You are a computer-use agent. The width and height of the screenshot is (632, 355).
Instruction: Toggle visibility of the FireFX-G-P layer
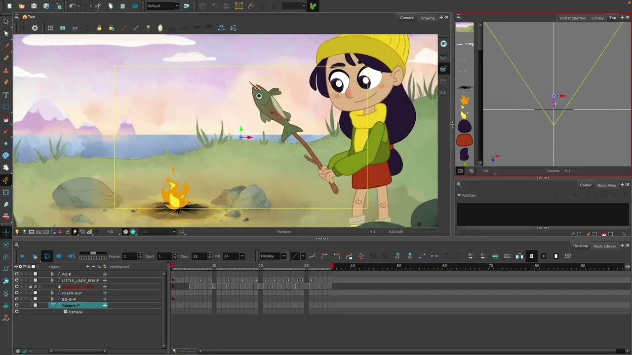point(16,293)
